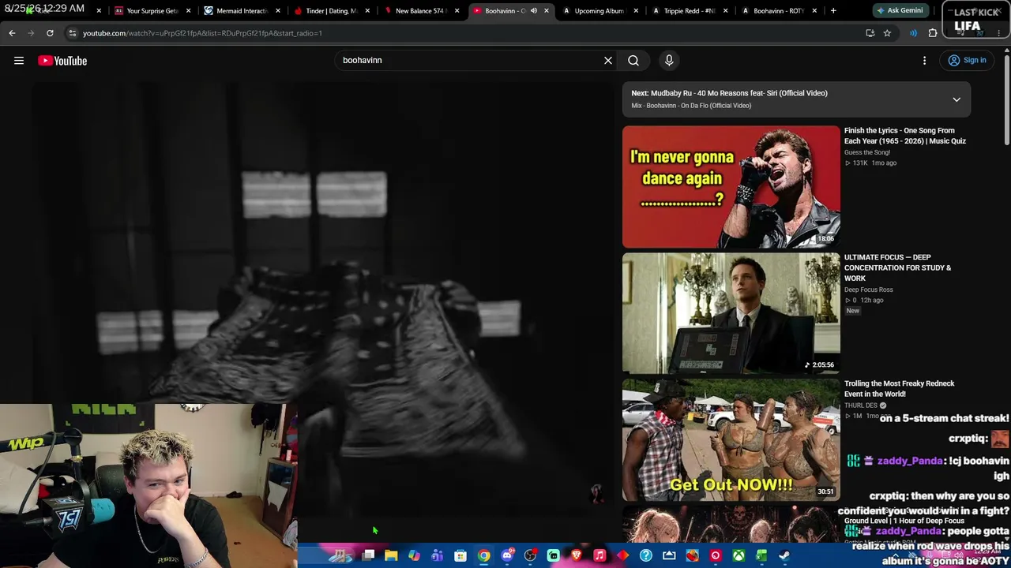The height and width of the screenshot is (568, 1011).
Task: Open YouTube settings three-dot menu
Action: pos(925,61)
